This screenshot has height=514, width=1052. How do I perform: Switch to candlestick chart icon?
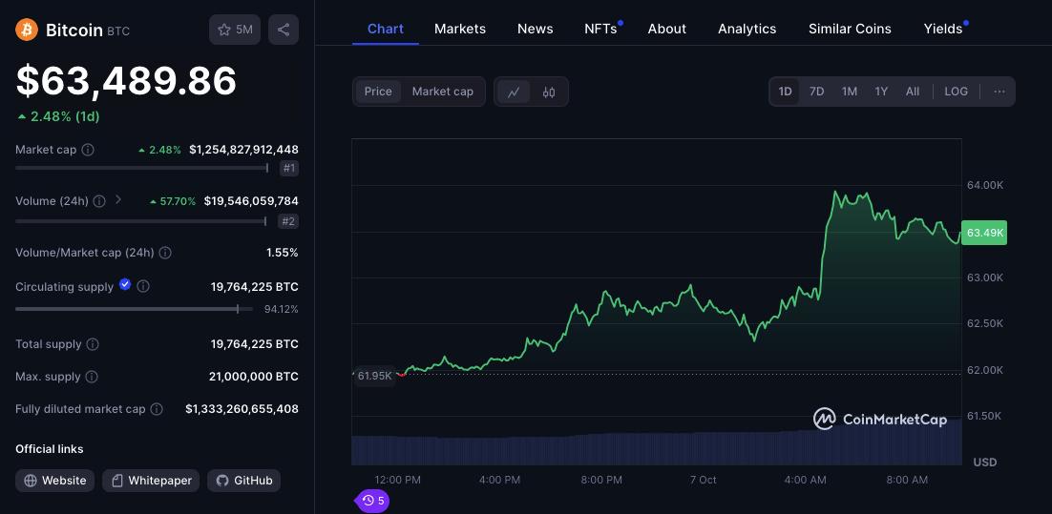tap(549, 92)
